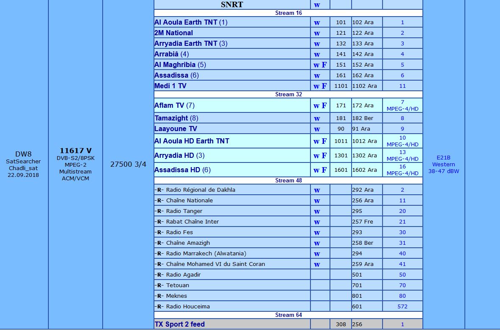The image size is (500, 330).
Task: Click the F icon in the Medi 1 TV row
Action: click(x=324, y=86)
